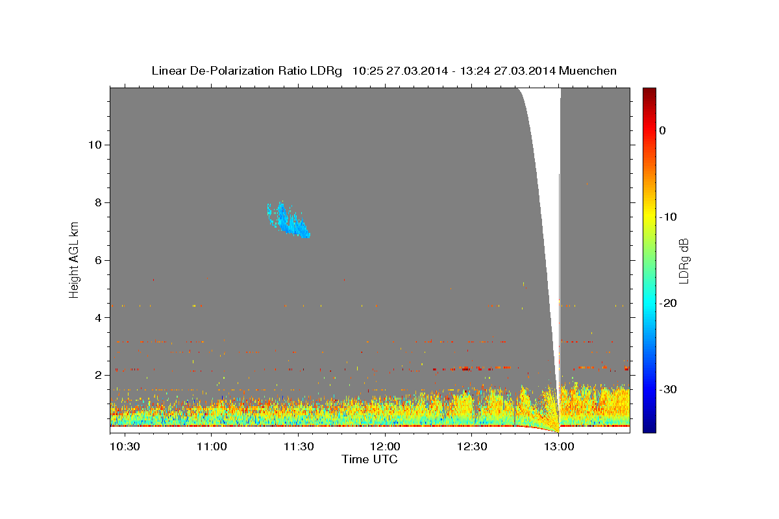779x519 pixels.
Task: Click the colorbar tick label -10
Action: [668, 217]
